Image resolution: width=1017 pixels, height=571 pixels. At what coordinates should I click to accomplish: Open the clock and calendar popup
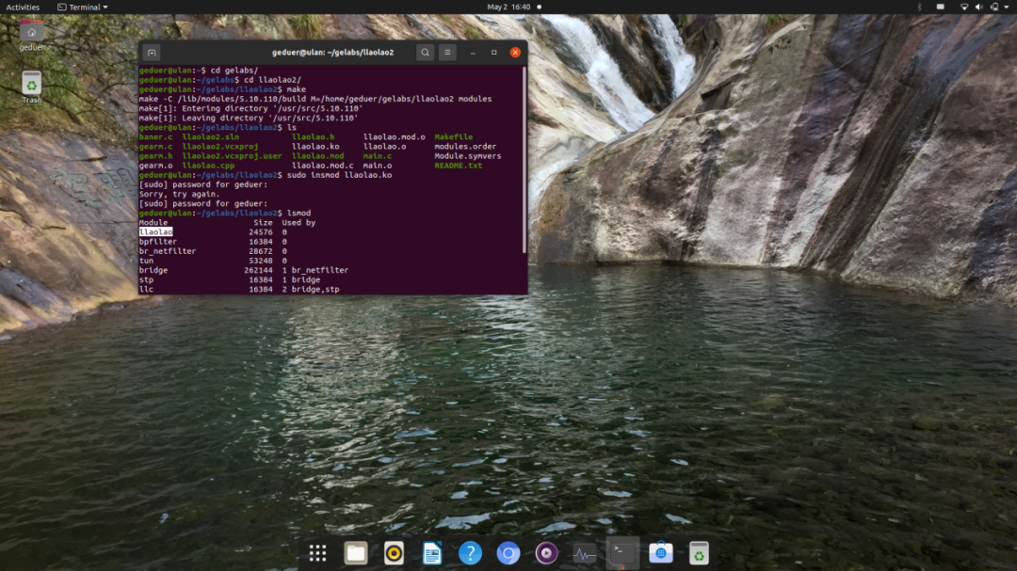tap(508, 7)
